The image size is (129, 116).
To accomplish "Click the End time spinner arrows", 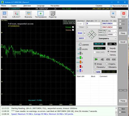I will 84,24.
